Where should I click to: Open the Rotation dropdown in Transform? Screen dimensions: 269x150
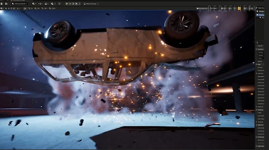[261, 55]
